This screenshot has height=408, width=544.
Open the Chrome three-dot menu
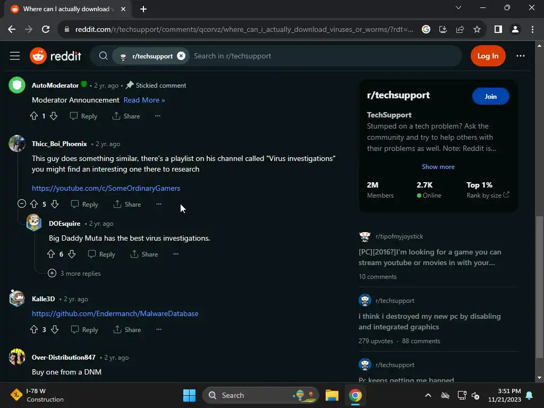(x=532, y=29)
